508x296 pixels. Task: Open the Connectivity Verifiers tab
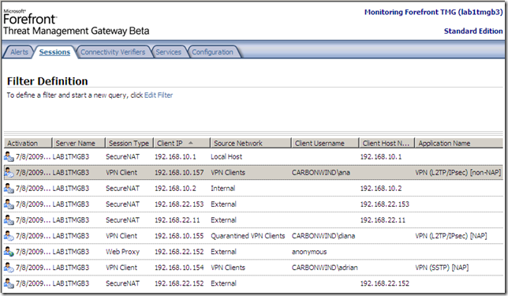tap(113, 52)
